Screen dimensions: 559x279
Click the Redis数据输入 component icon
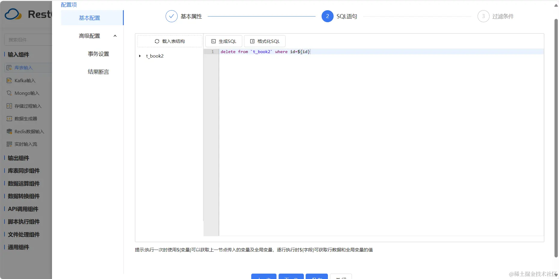pos(9,131)
